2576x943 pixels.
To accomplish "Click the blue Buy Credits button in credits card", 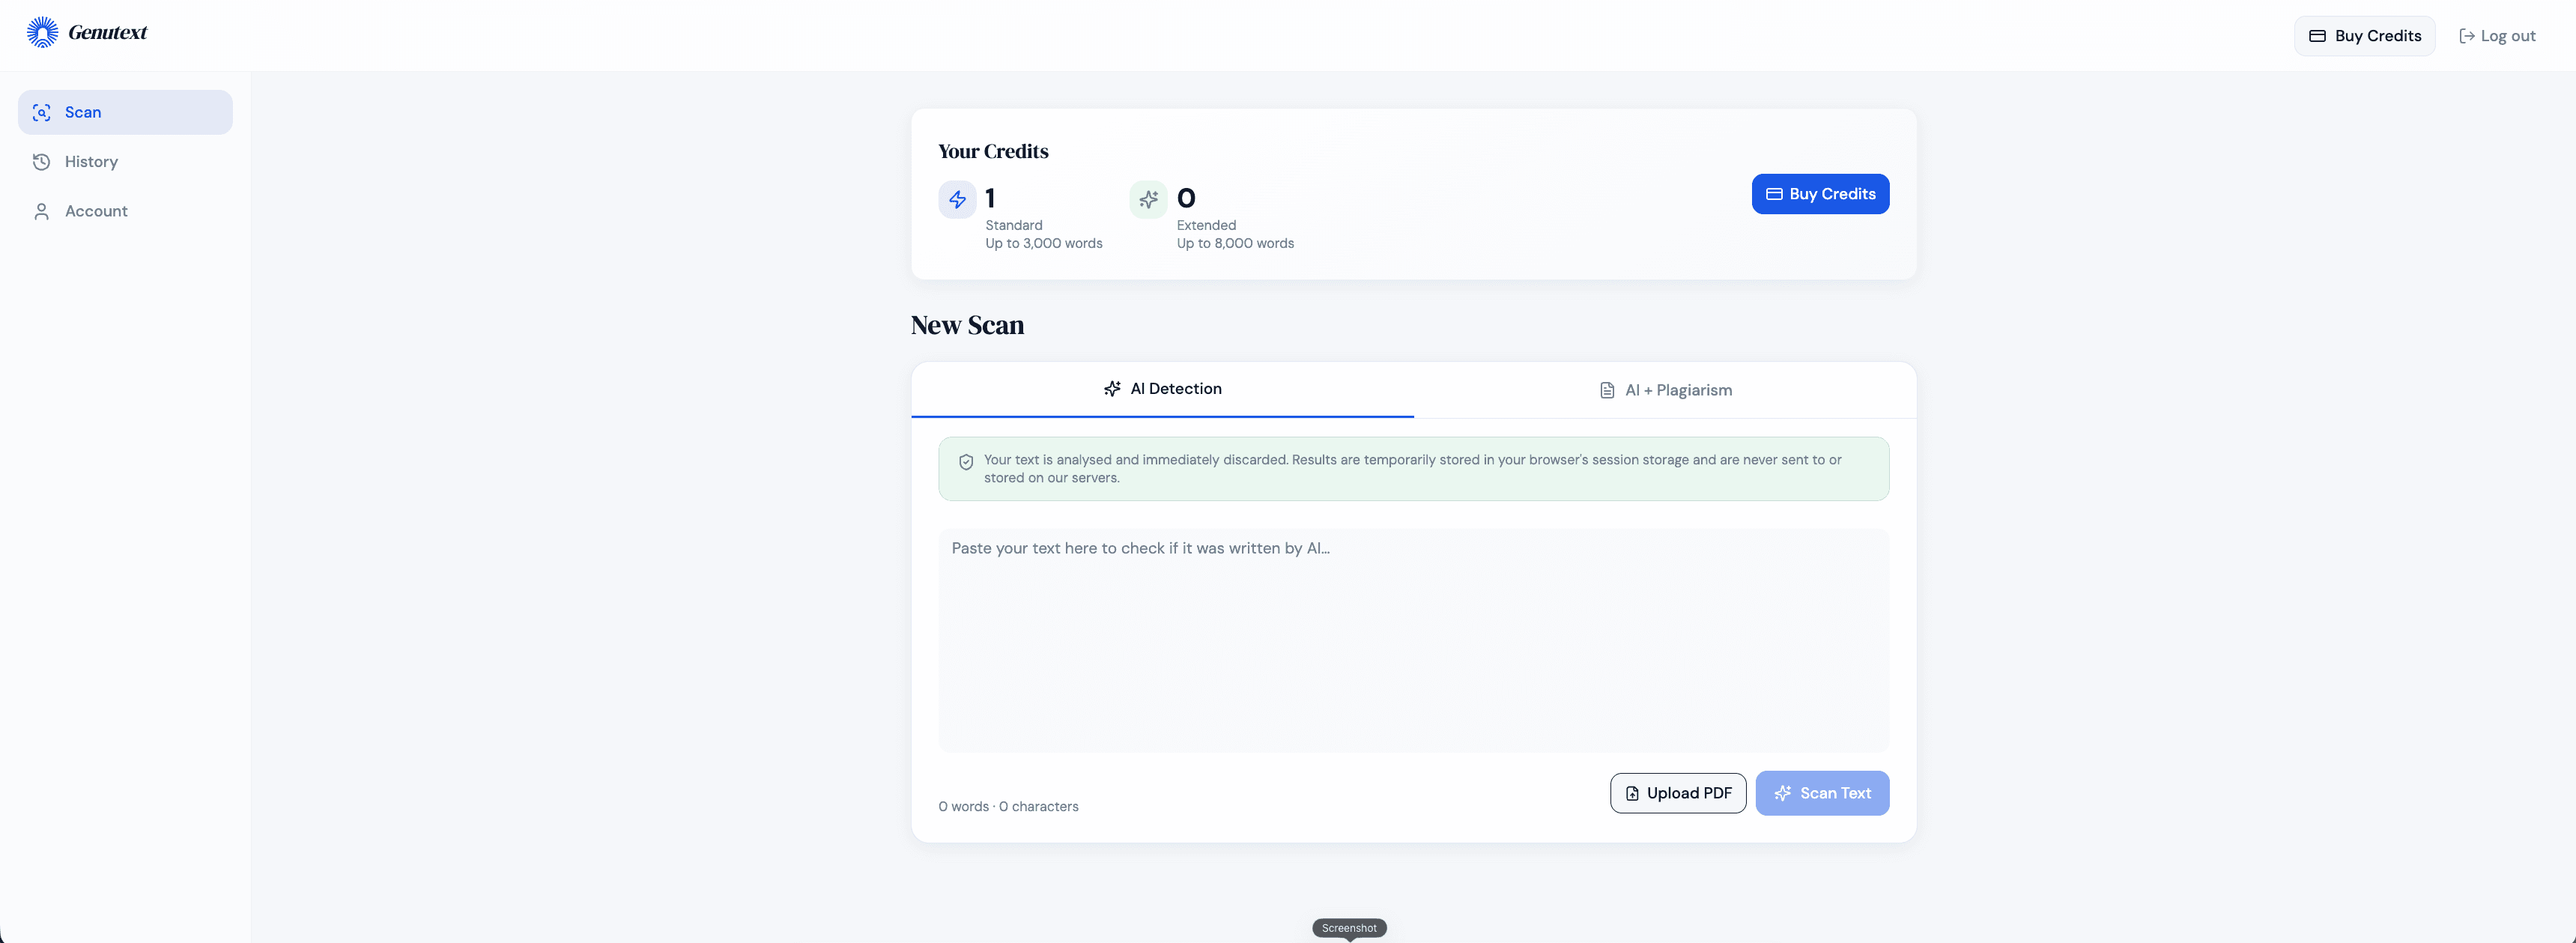I will click(1820, 194).
